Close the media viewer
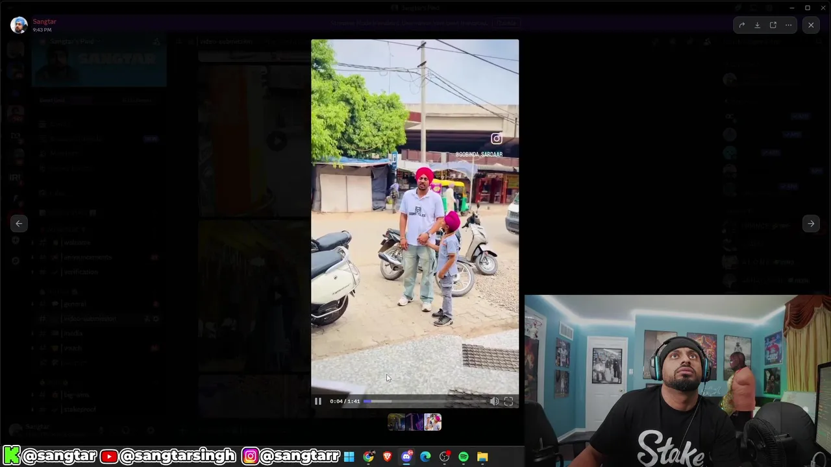 811,25
